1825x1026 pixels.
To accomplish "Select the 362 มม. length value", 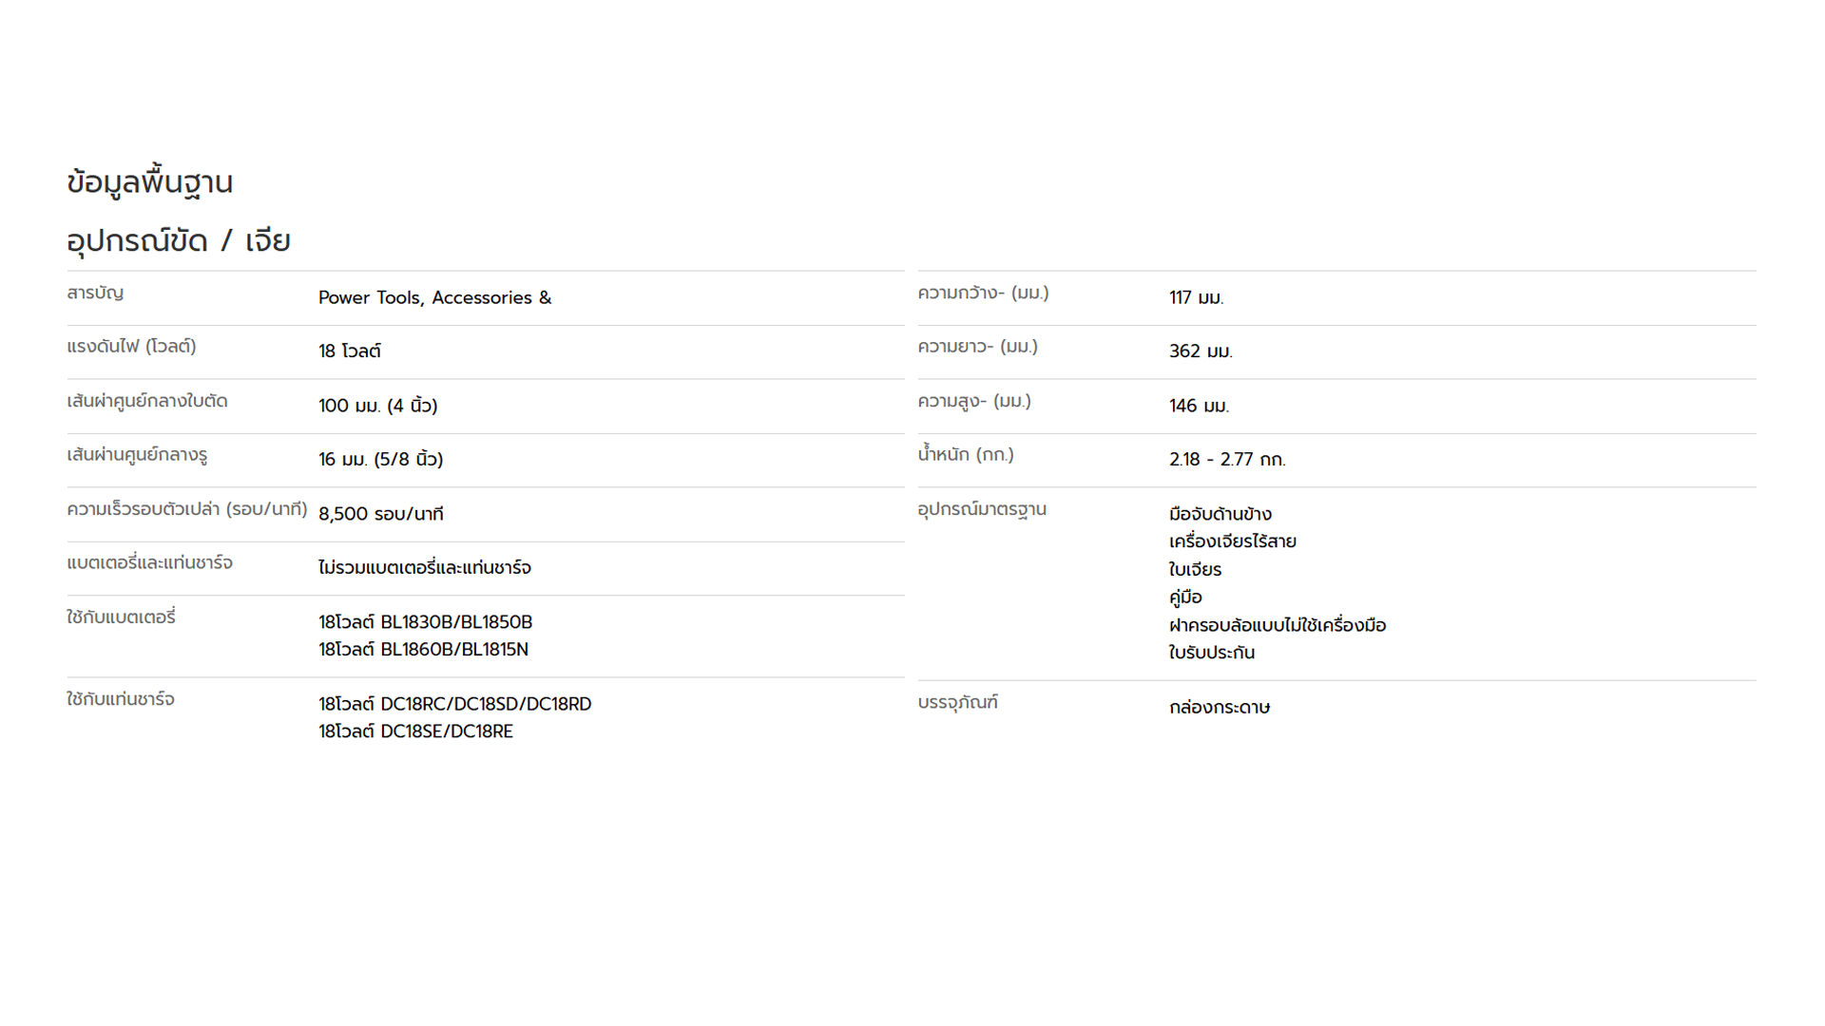I will 1201,351.
